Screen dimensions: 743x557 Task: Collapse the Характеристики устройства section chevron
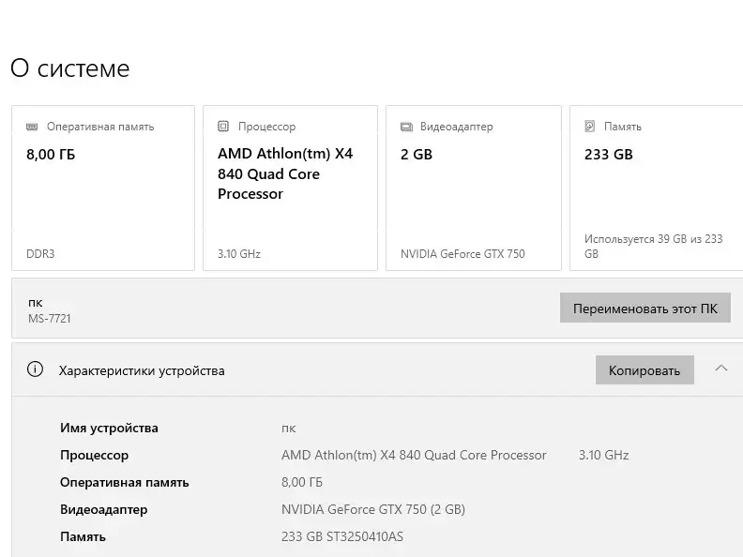[721, 368]
